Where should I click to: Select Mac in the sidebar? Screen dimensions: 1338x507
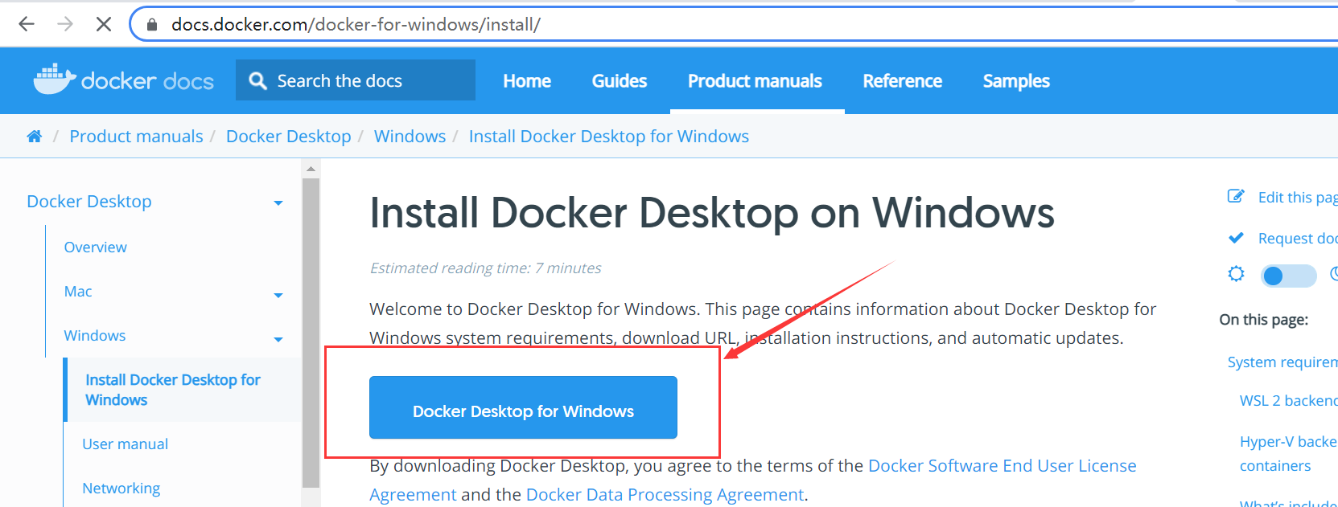tap(78, 292)
